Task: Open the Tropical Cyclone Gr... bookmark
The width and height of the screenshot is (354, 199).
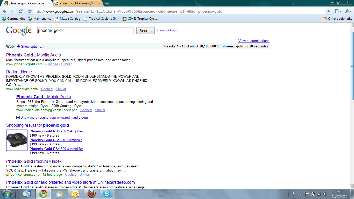Action: point(101,19)
